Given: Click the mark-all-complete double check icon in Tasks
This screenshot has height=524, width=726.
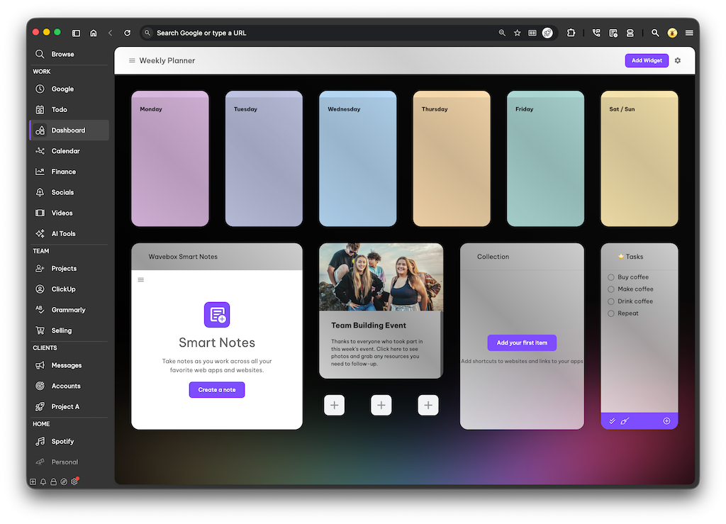Looking at the screenshot, I should pyautogui.click(x=613, y=421).
